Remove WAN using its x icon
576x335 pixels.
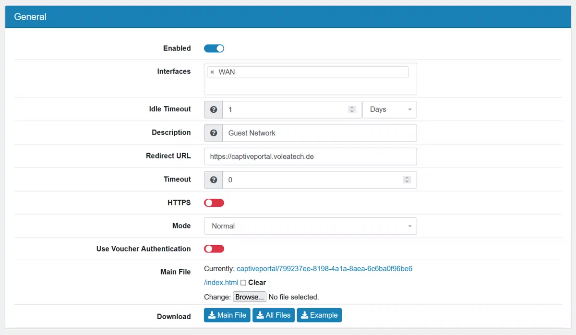tap(212, 72)
